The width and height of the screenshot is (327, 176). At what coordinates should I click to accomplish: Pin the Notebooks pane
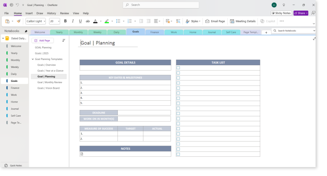(x=26, y=31)
